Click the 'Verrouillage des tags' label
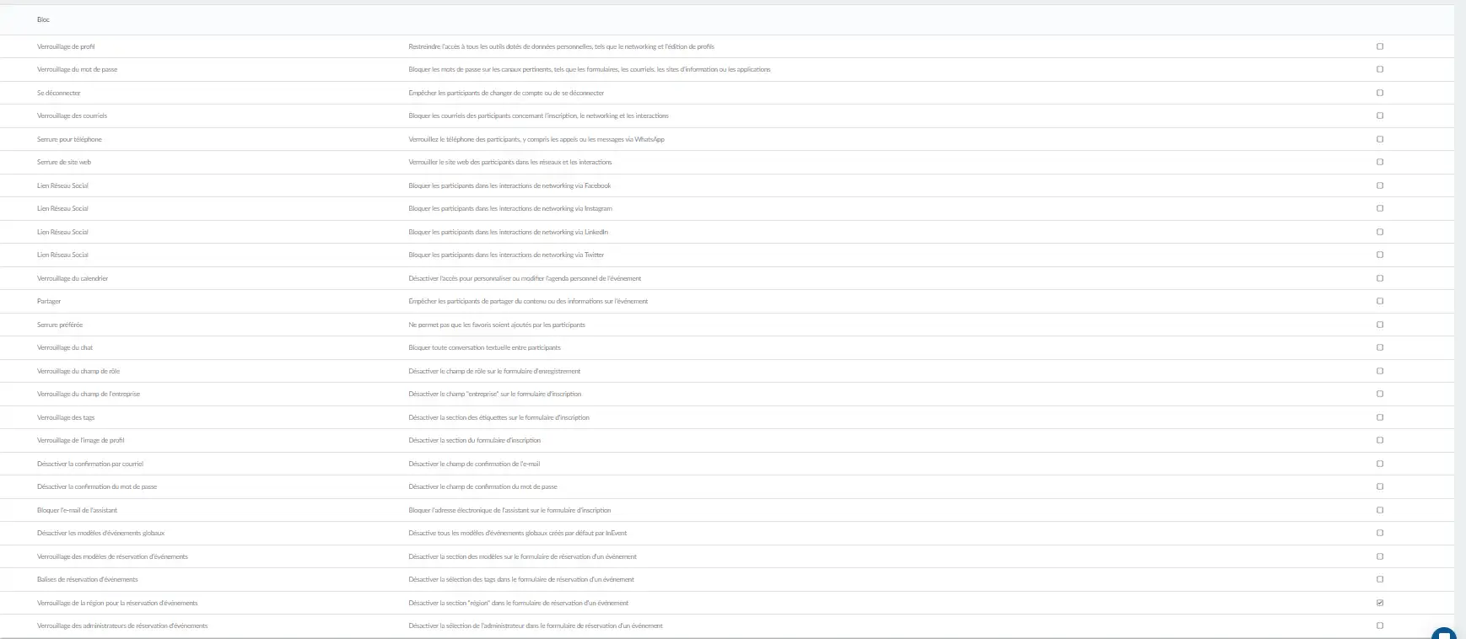 66,417
